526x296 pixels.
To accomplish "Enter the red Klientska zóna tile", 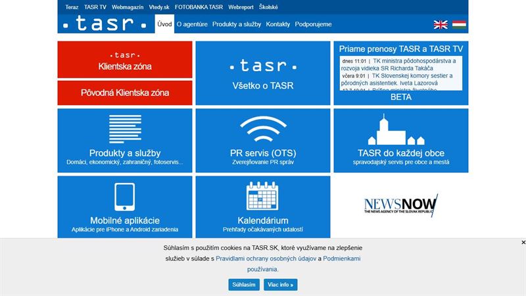I will (125, 60).
